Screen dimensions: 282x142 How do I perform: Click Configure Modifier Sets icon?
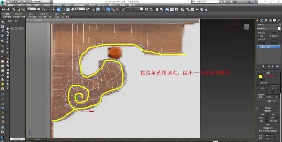click(x=278, y=66)
